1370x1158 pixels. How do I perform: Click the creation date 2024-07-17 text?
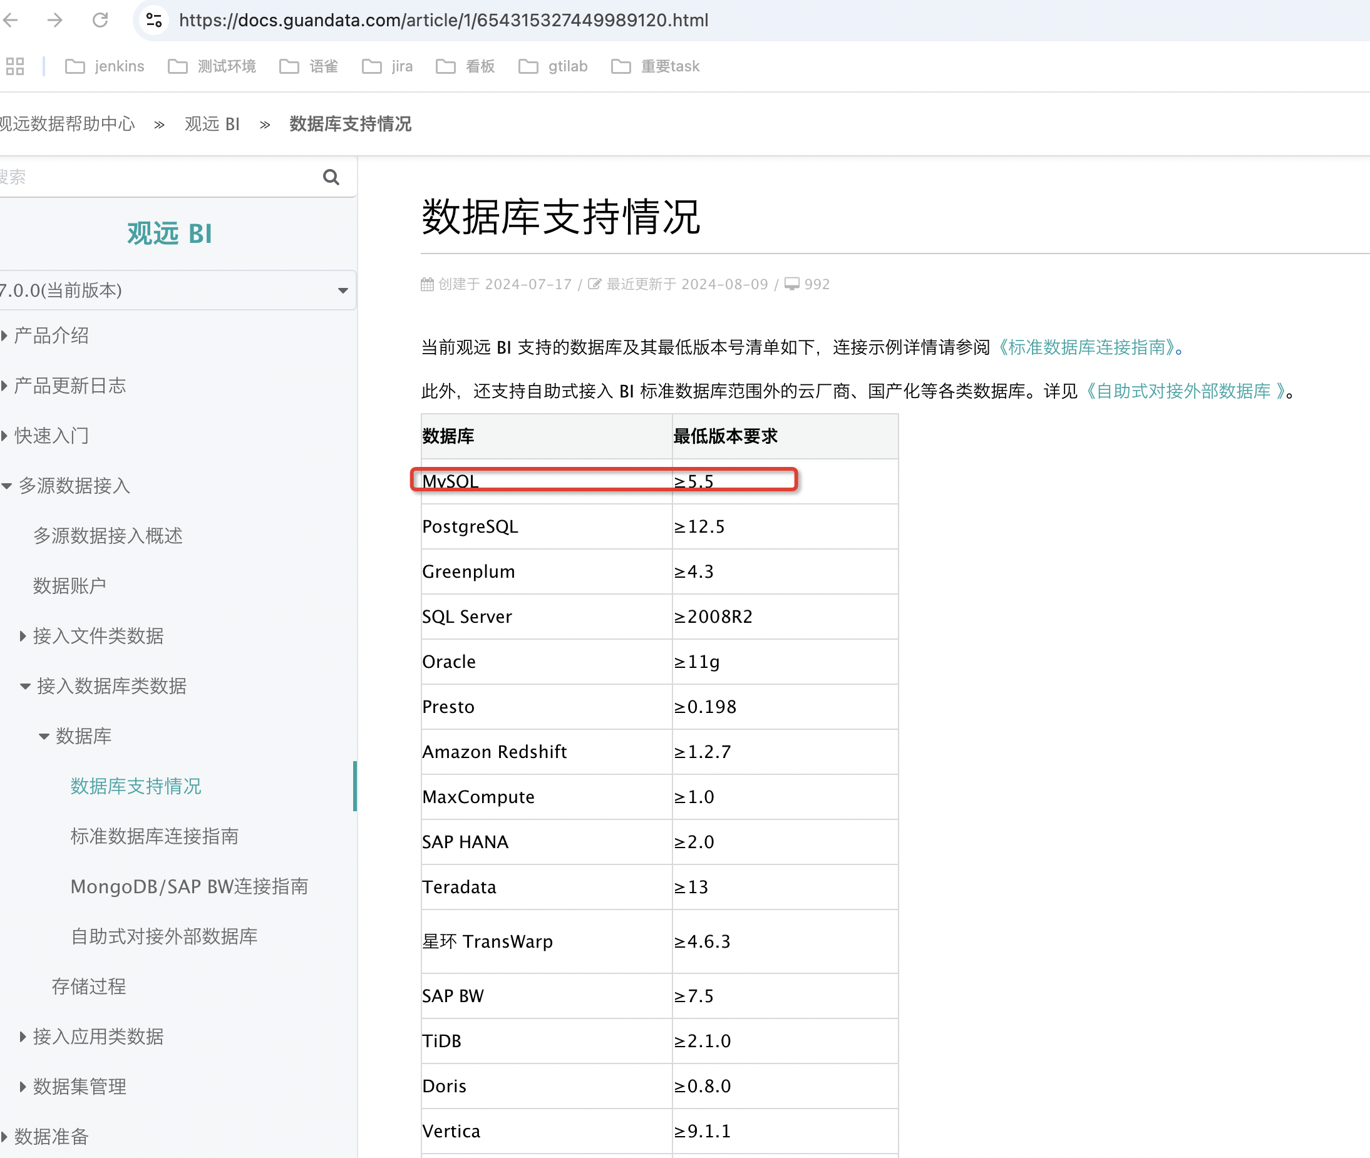[528, 284]
